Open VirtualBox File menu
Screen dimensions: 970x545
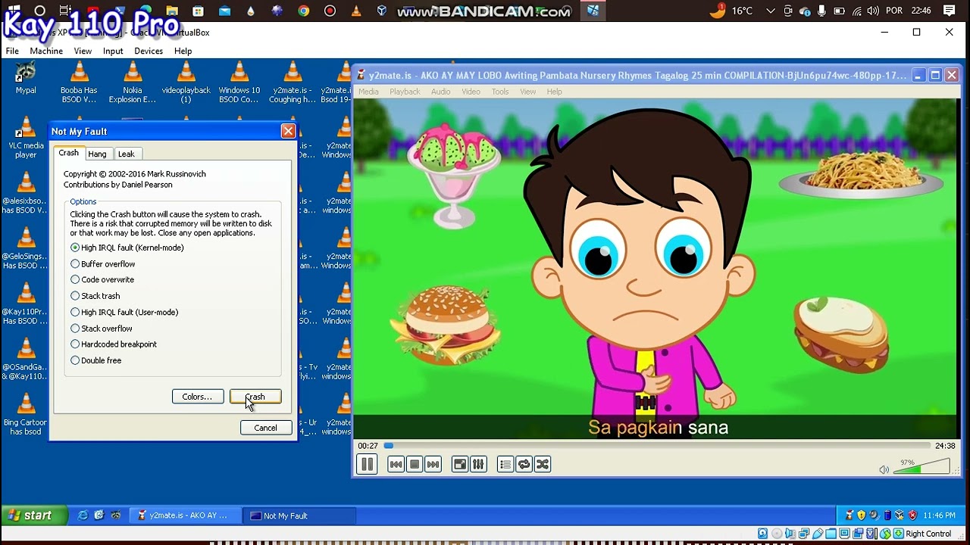12,51
